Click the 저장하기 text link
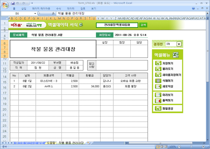The image size is (210, 149). coord(168,63)
